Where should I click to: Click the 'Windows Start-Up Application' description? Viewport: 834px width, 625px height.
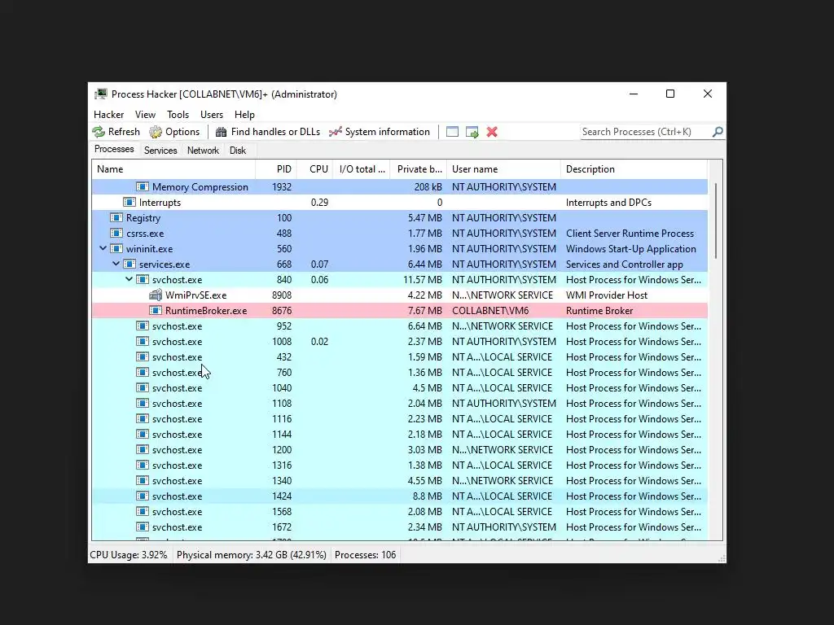(x=631, y=249)
